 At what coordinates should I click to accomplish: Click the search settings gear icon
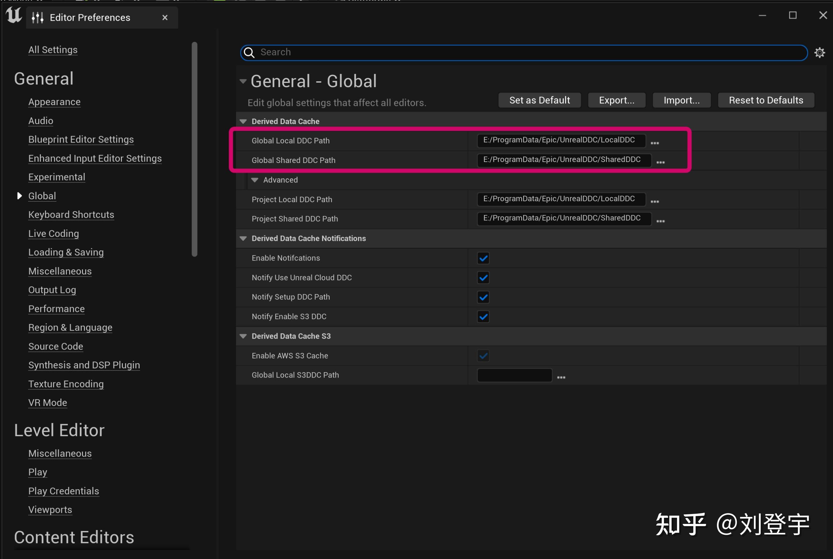(820, 53)
